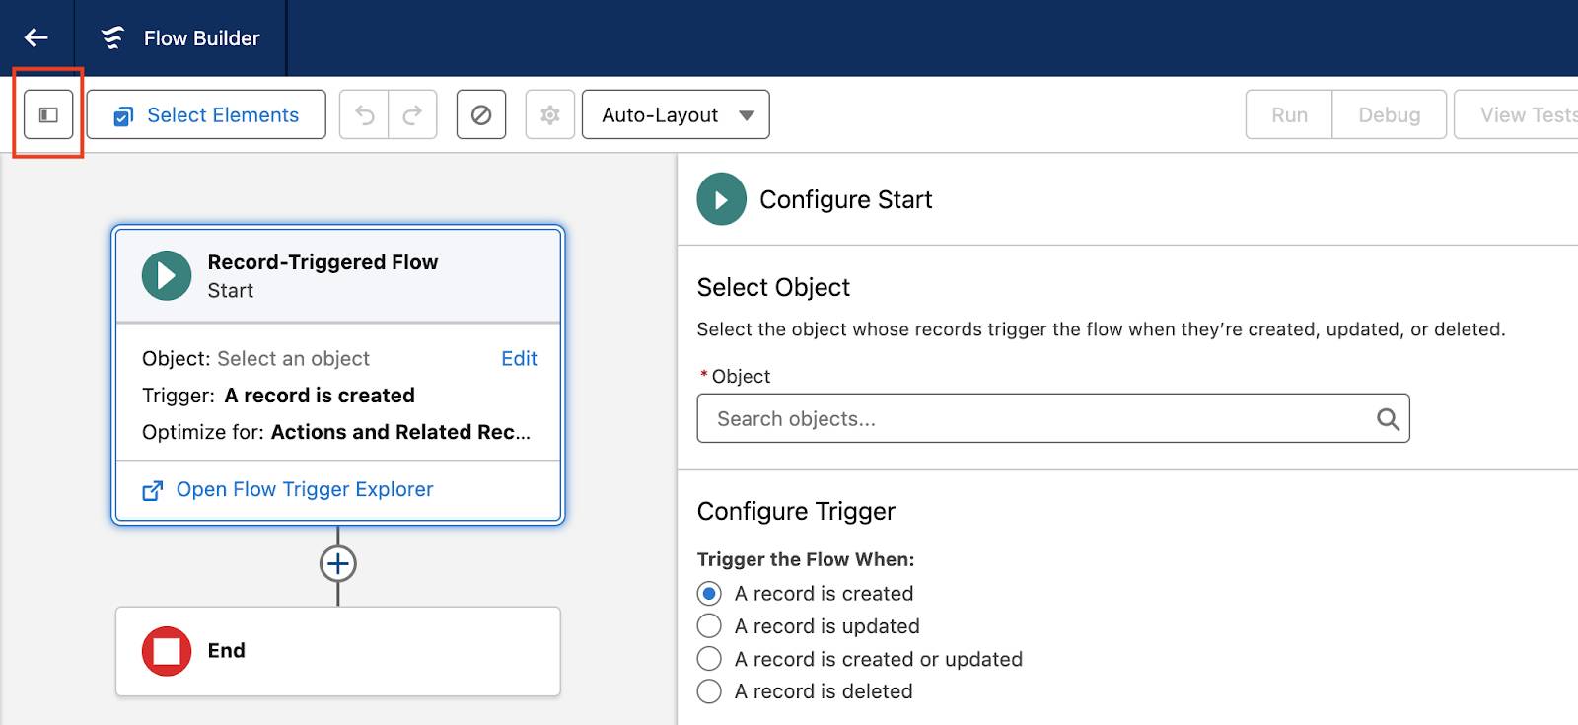Click the bold 'A record is created' Trigger value in Start card
The width and height of the screenshot is (1578, 725).
click(x=320, y=396)
